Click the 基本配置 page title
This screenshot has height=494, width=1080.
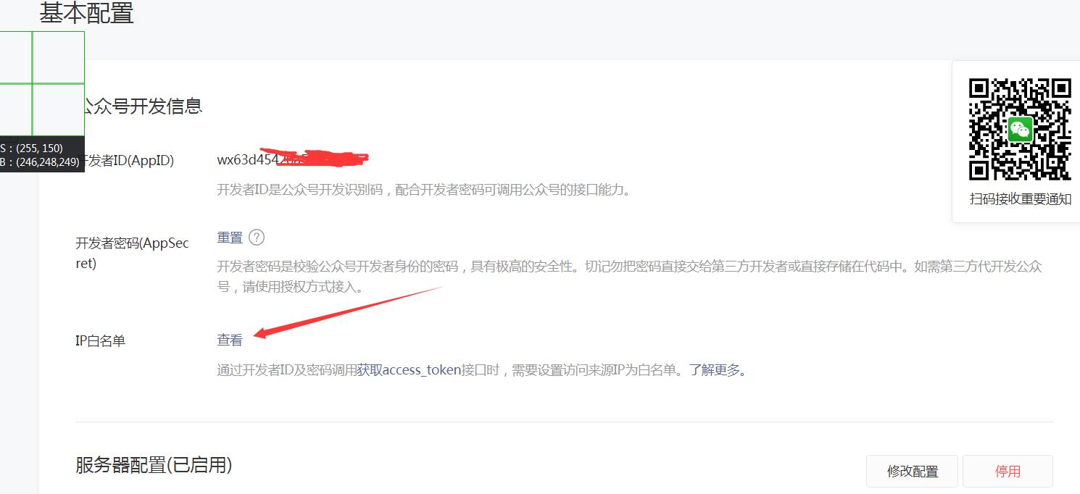(86, 13)
